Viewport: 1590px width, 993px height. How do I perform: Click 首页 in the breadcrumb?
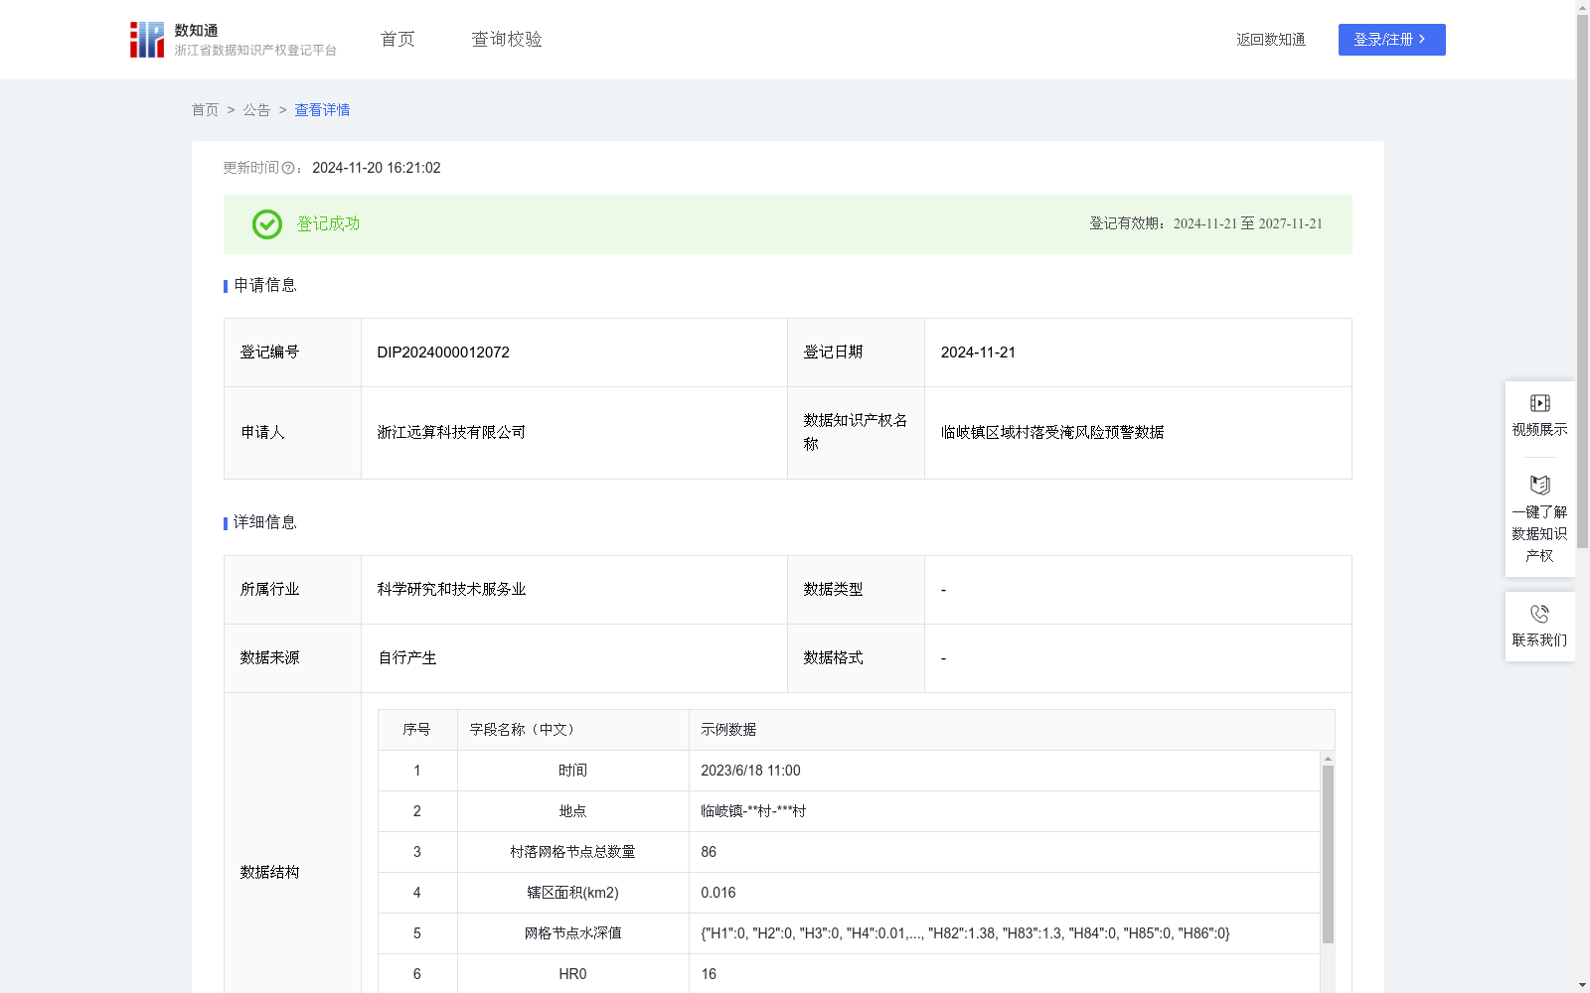[x=205, y=110]
